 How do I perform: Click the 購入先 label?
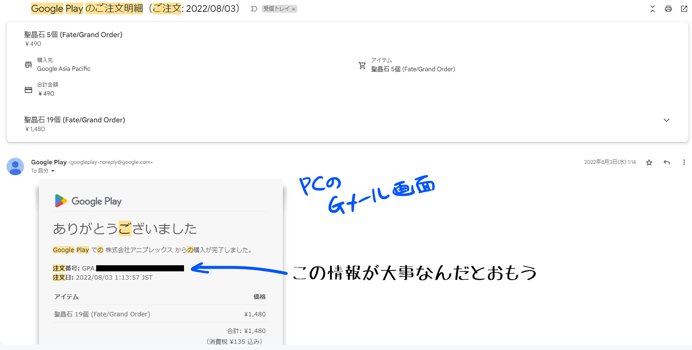(x=45, y=60)
